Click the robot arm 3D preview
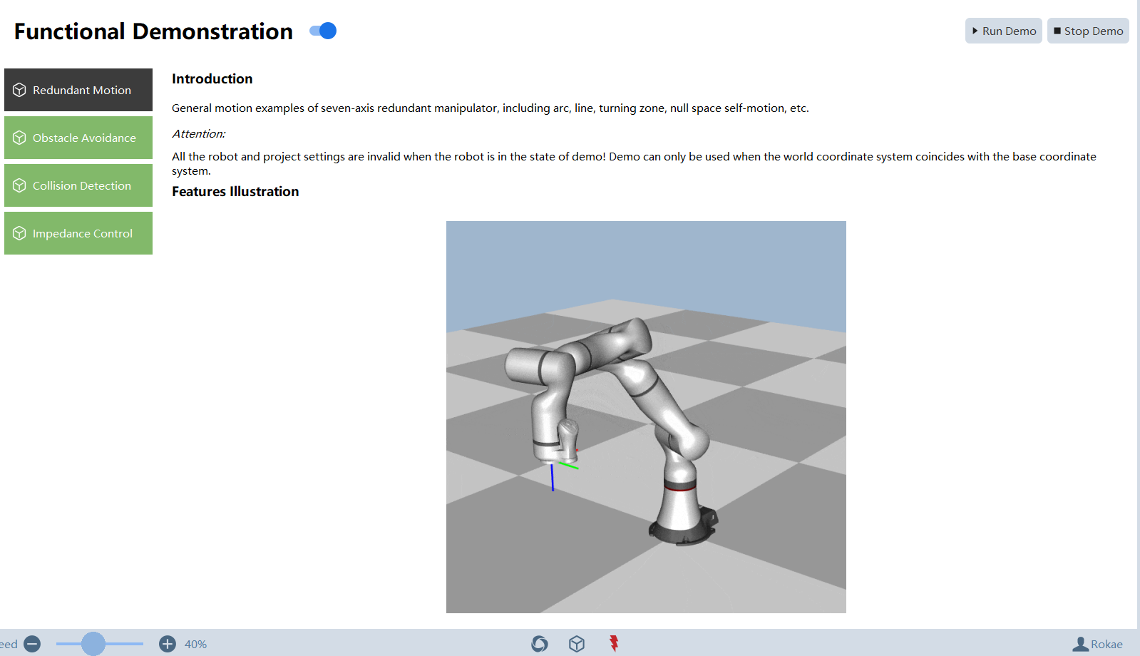The image size is (1140, 656). [x=646, y=417]
